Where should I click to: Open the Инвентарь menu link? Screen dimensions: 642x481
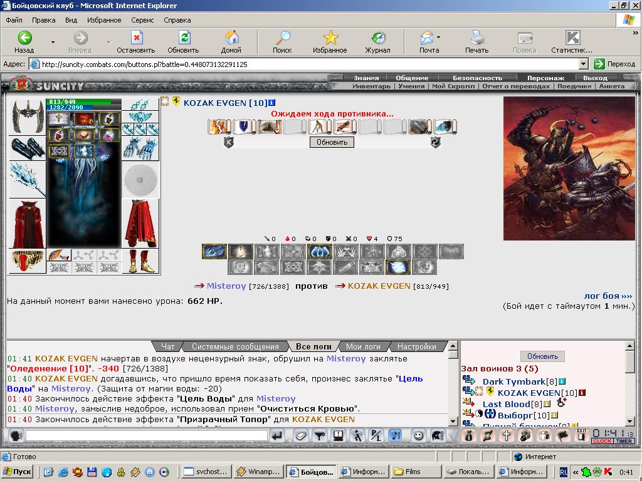coord(371,86)
